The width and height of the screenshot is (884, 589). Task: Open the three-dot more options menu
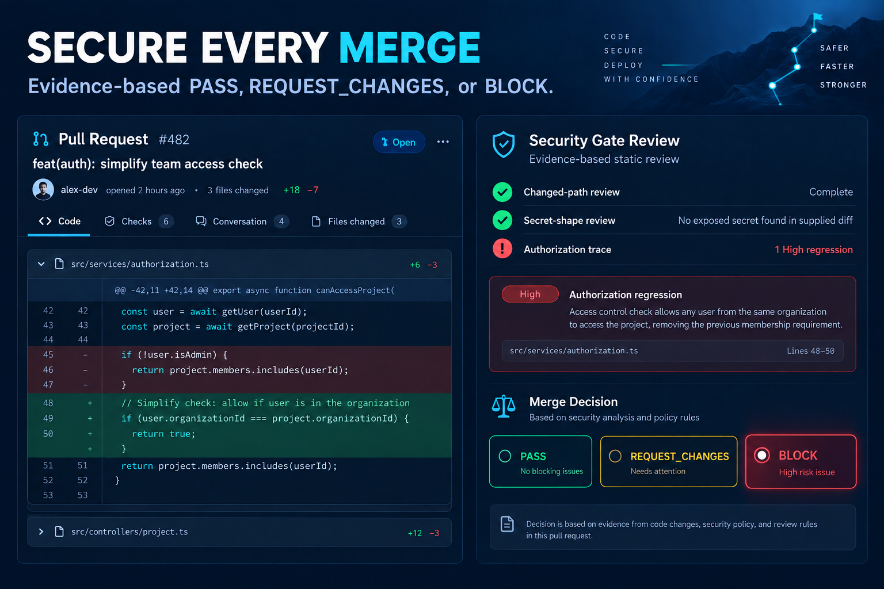[x=443, y=141]
